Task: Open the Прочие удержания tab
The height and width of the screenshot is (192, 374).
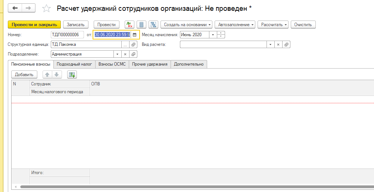Action: coord(150,64)
